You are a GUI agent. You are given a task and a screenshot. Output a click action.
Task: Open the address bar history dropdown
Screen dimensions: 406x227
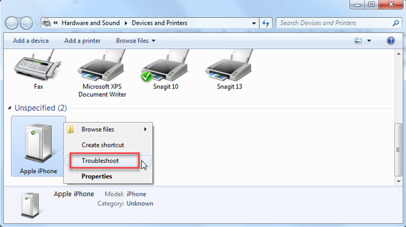click(254, 23)
